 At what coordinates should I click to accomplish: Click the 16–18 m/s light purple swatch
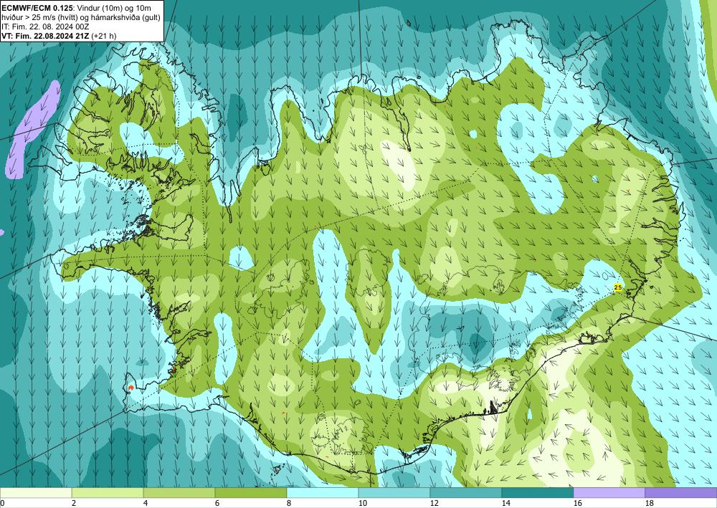pyautogui.click(x=609, y=493)
